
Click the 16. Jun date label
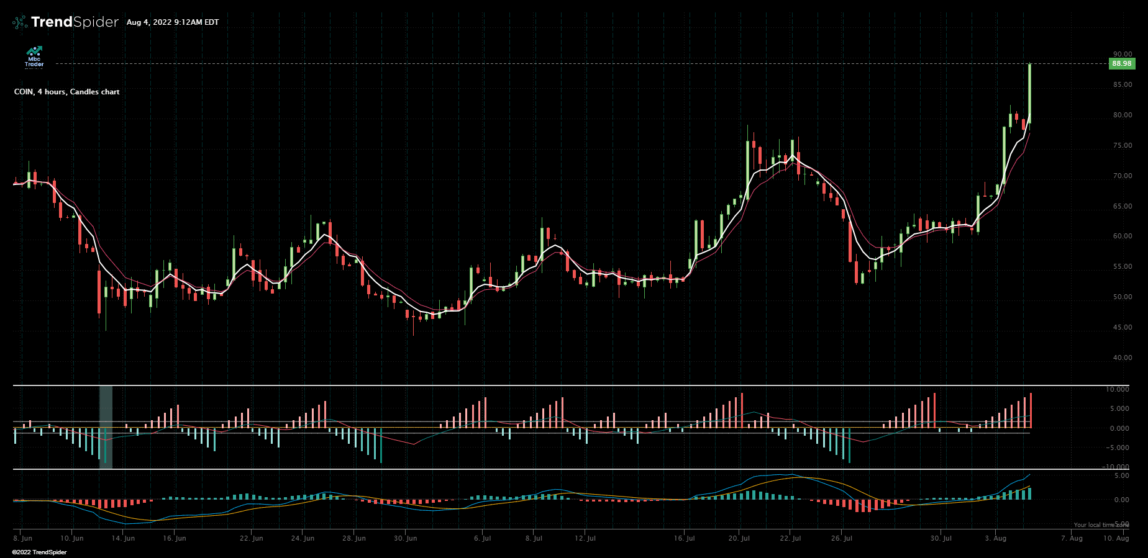coord(175,538)
